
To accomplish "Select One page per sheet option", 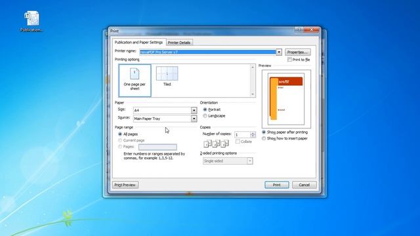I will 135,80.
